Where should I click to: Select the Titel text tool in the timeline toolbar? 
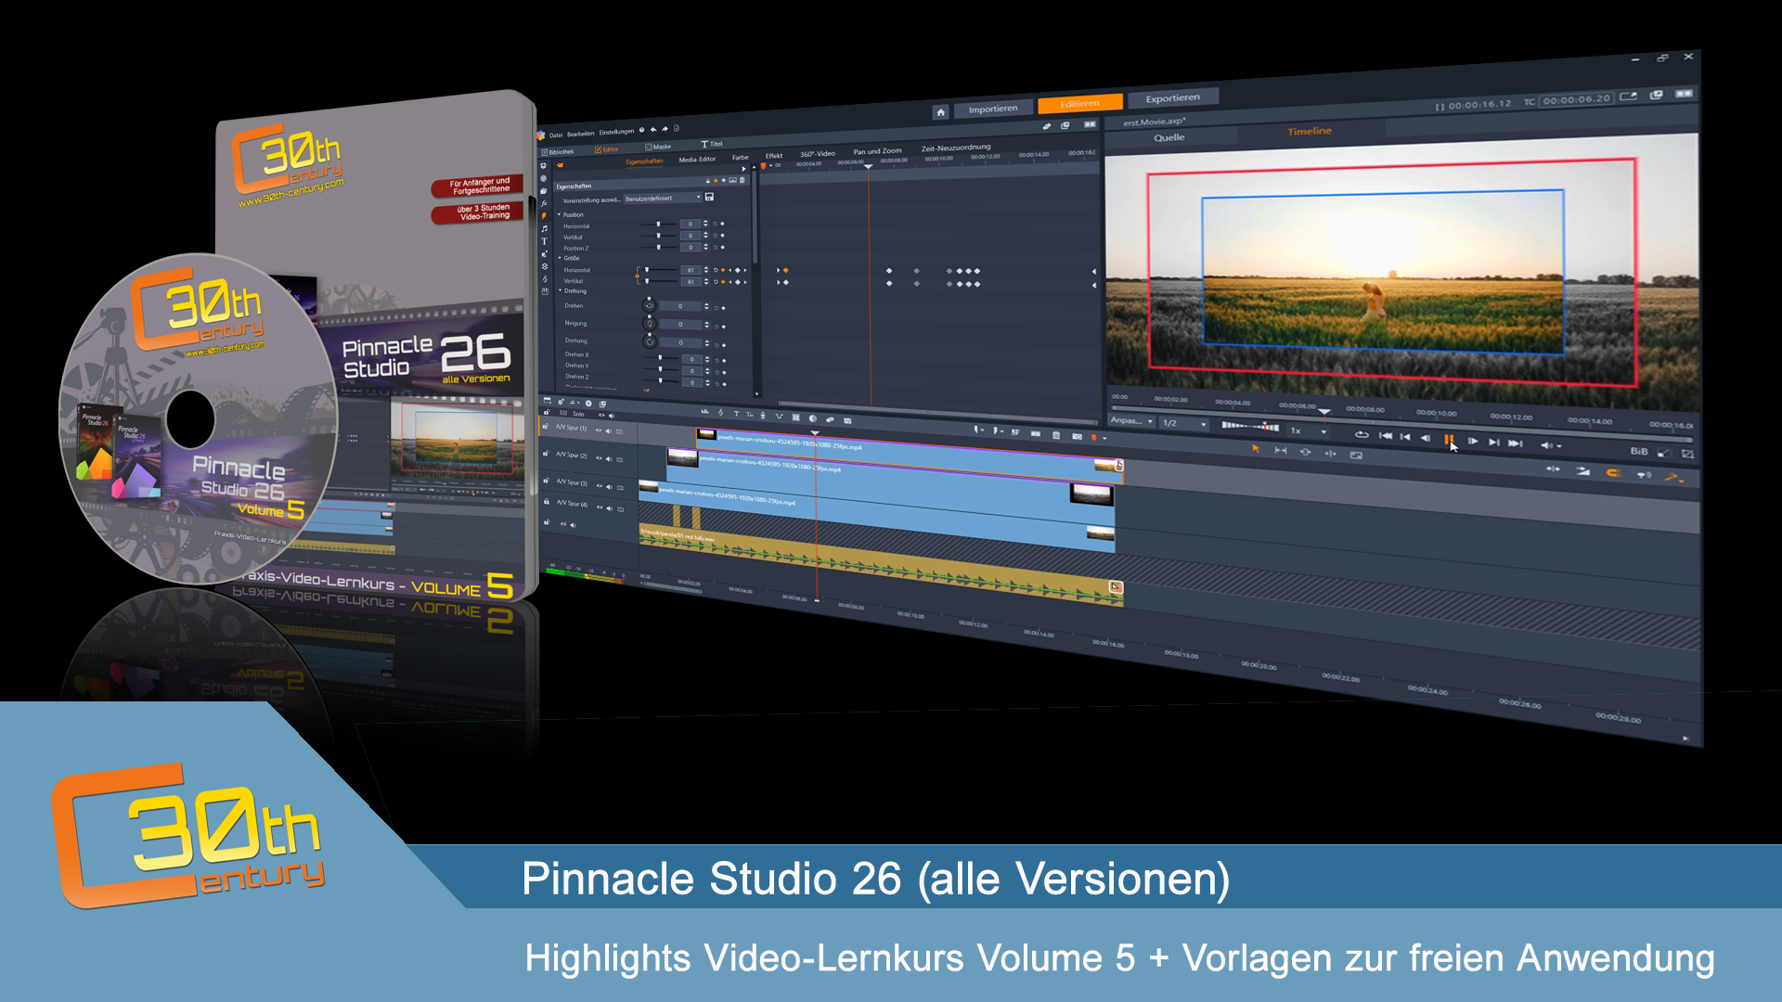point(736,414)
